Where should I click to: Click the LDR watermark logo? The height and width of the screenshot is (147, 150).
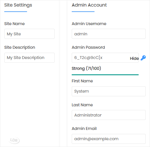(x=14, y=140)
